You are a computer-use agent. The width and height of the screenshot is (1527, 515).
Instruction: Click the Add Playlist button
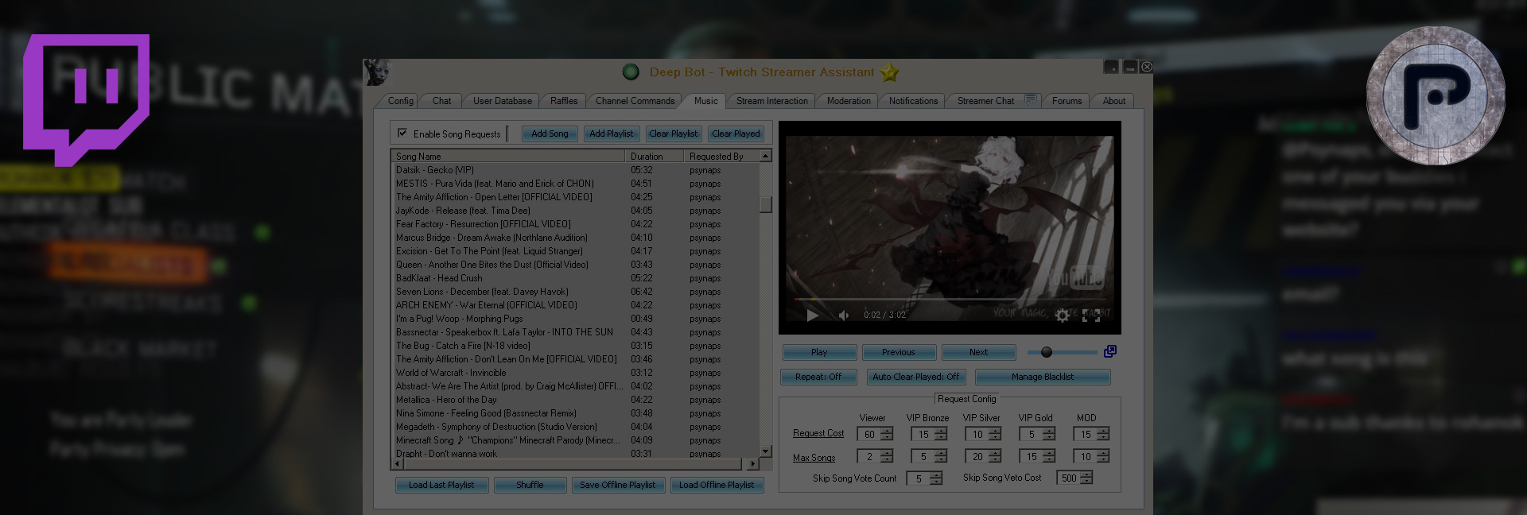coord(611,134)
